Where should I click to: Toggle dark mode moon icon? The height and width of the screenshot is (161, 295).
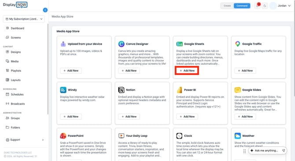265,6
